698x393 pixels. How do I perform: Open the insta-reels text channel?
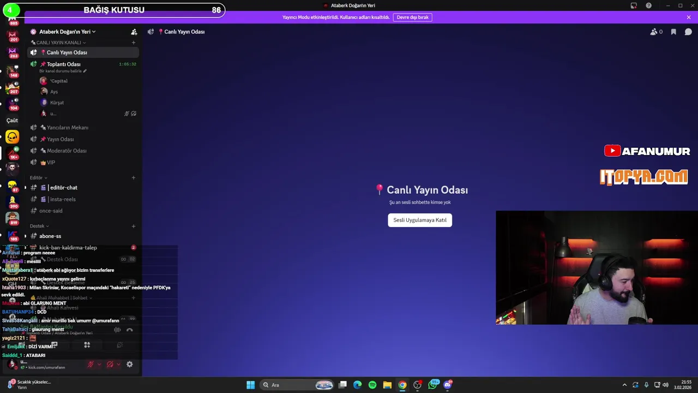(x=83, y=199)
